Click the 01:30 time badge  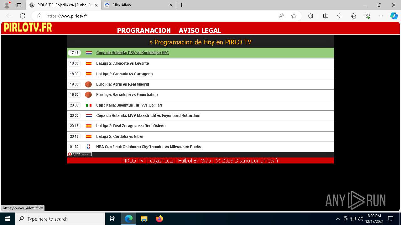(x=74, y=147)
